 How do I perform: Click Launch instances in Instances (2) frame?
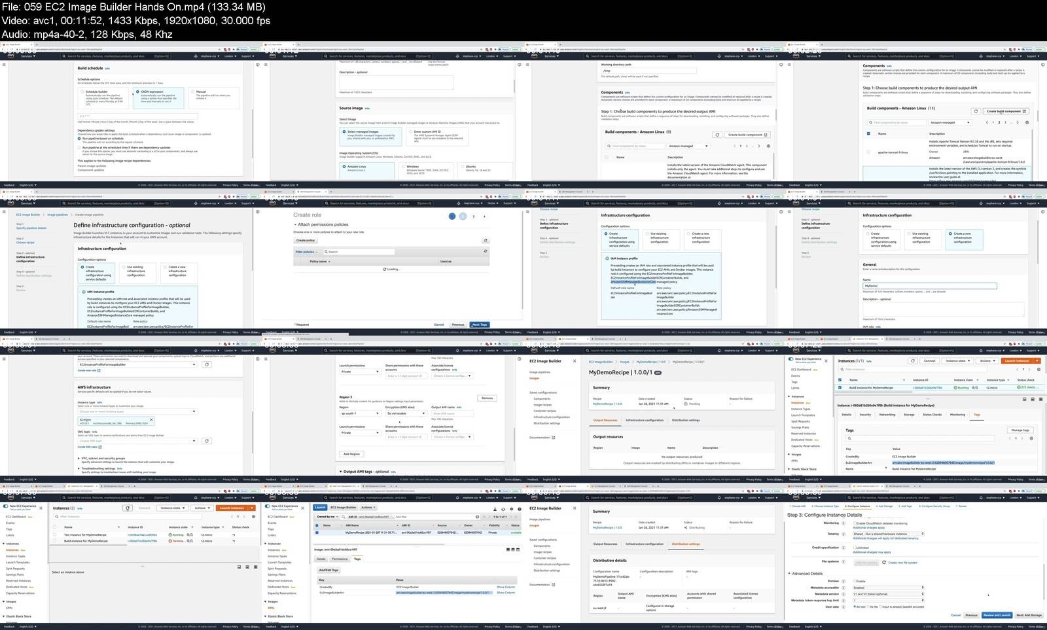click(232, 508)
